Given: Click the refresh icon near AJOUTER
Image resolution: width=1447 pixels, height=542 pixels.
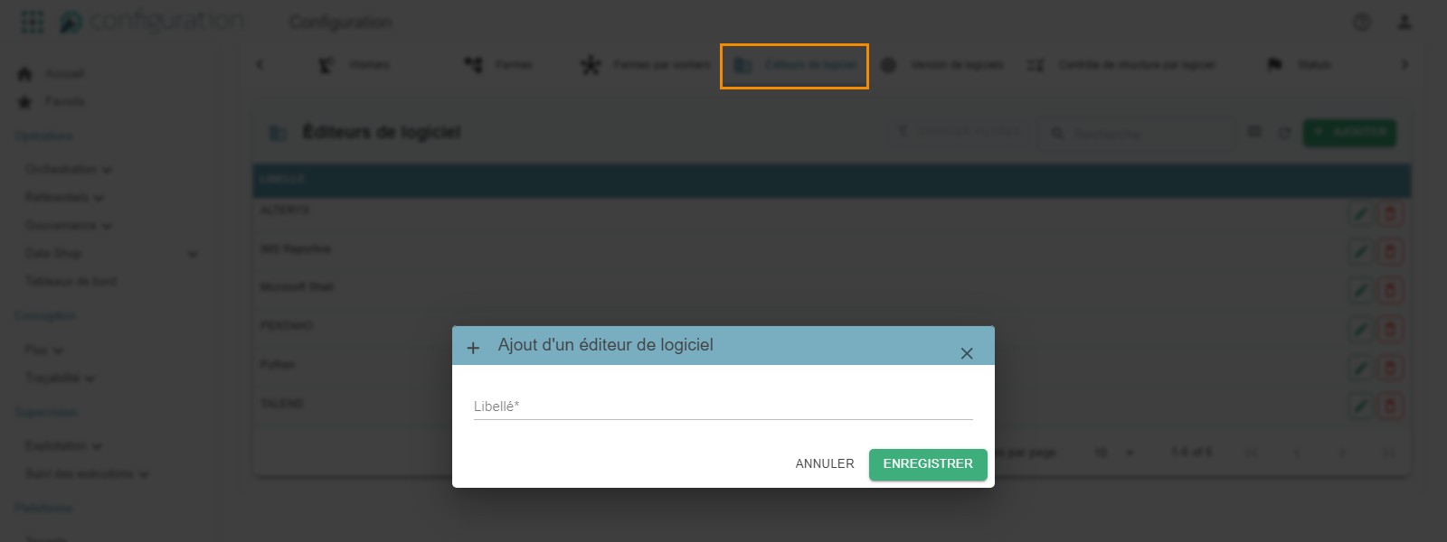Looking at the screenshot, I should pos(1284,133).
